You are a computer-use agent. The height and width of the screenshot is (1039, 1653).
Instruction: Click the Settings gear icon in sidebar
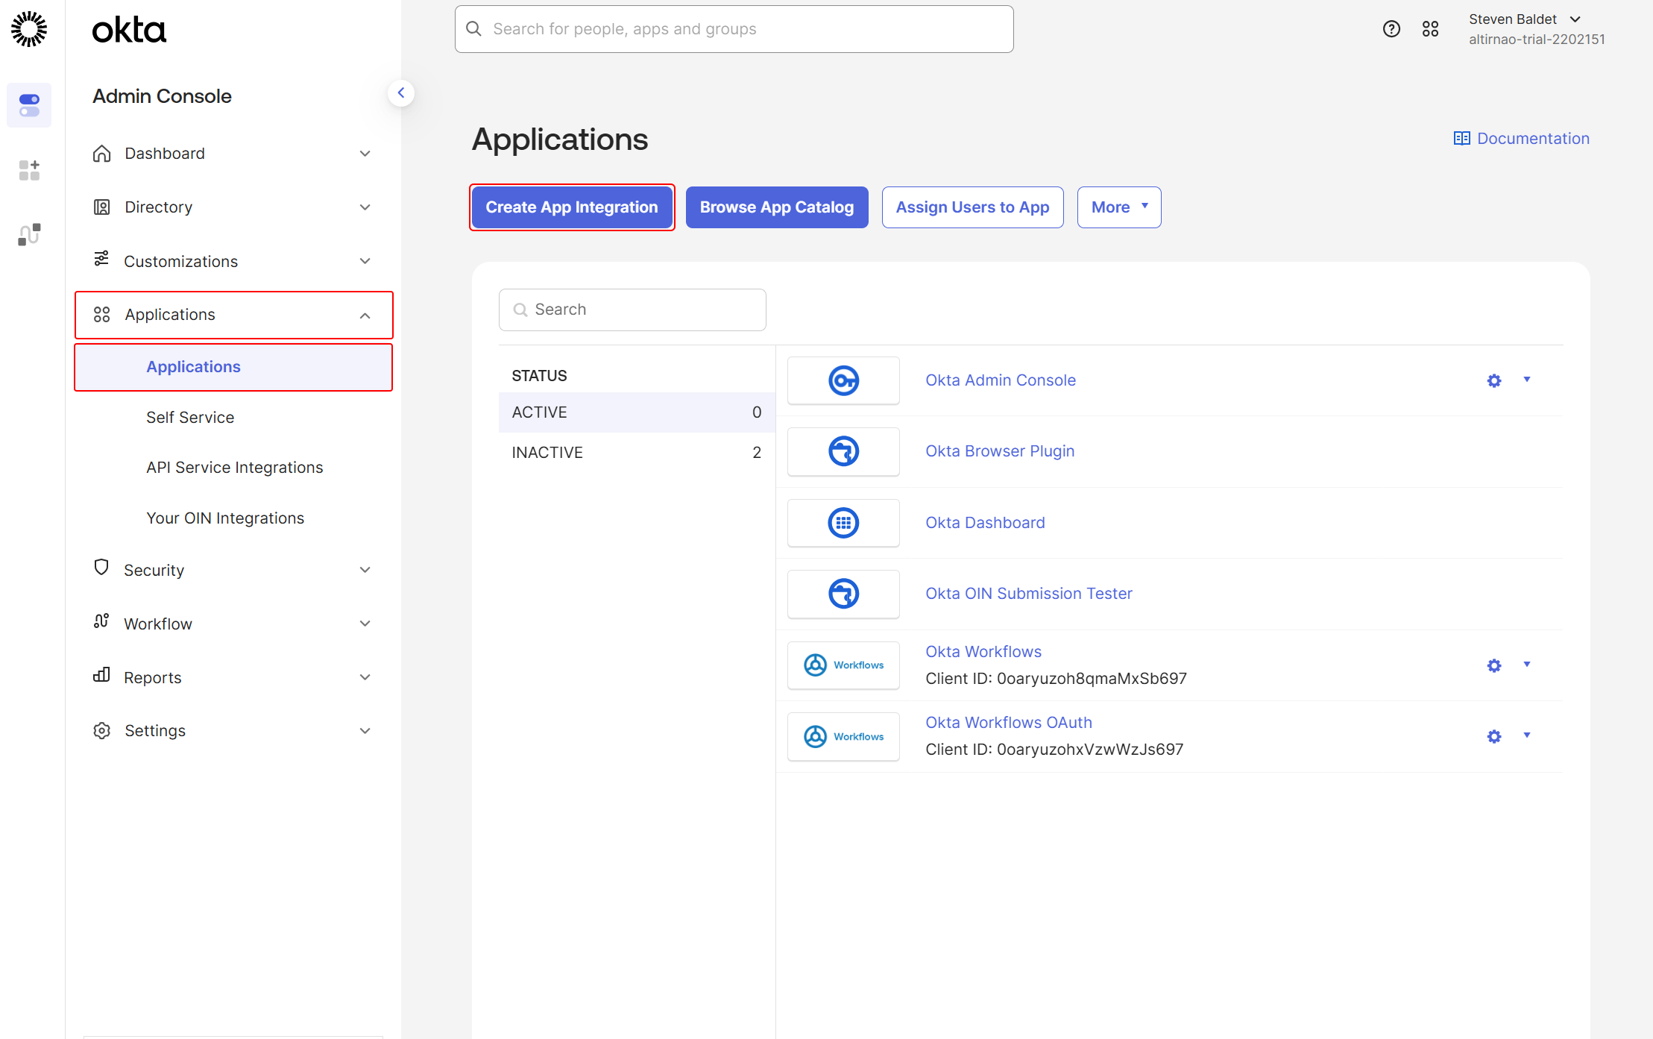[x=101, y=731]
